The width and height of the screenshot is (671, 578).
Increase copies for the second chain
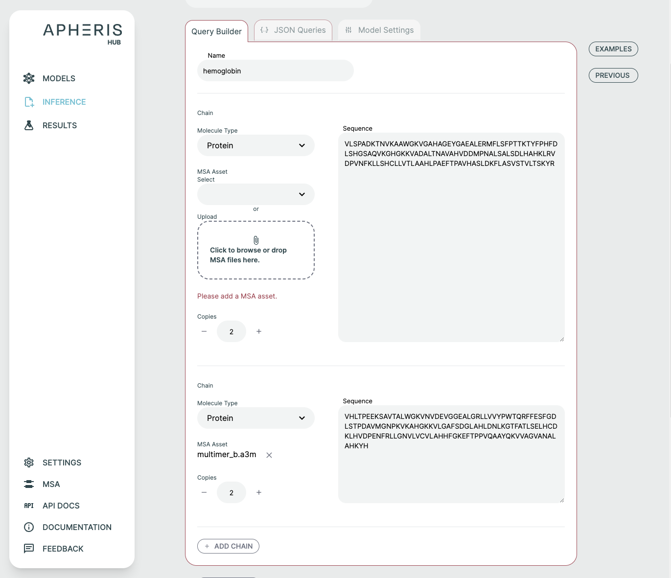coord(259,492)
